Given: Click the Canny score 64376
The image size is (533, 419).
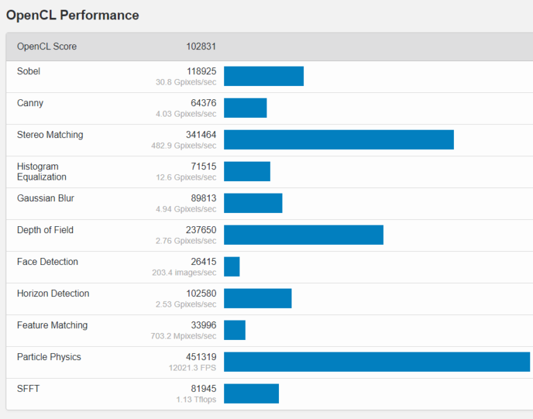Looking at the screenshot, I should coord(203,103).
